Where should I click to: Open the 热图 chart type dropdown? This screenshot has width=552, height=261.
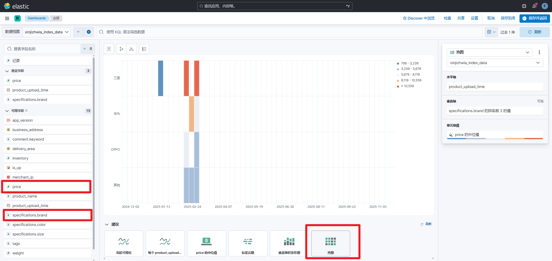click(490, 52)
